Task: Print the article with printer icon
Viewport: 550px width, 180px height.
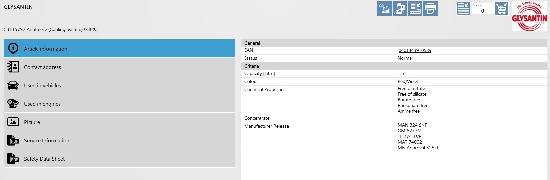Action: point(430,8)
